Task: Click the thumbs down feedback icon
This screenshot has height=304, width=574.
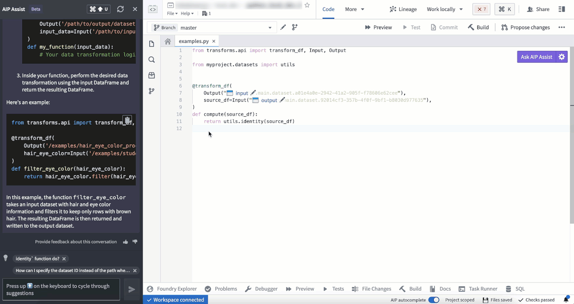Action: pos(135,242)
